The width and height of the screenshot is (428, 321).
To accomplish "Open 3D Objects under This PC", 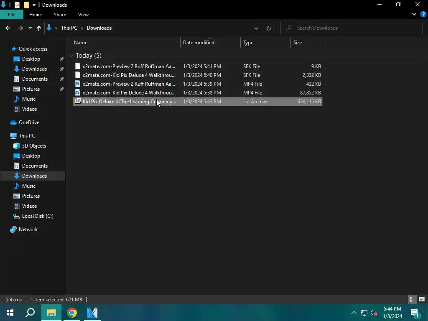I will coord(34,146).
